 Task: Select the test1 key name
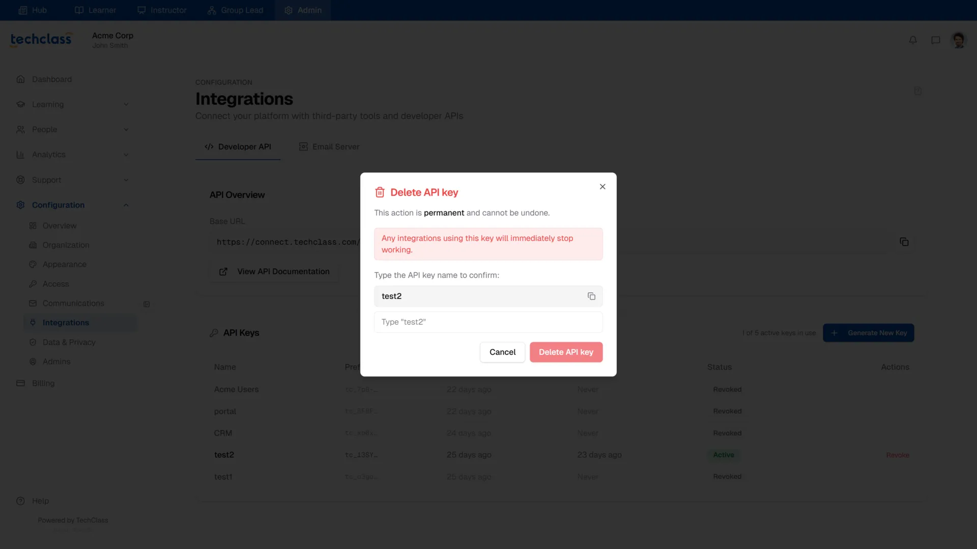click(223, 477)
